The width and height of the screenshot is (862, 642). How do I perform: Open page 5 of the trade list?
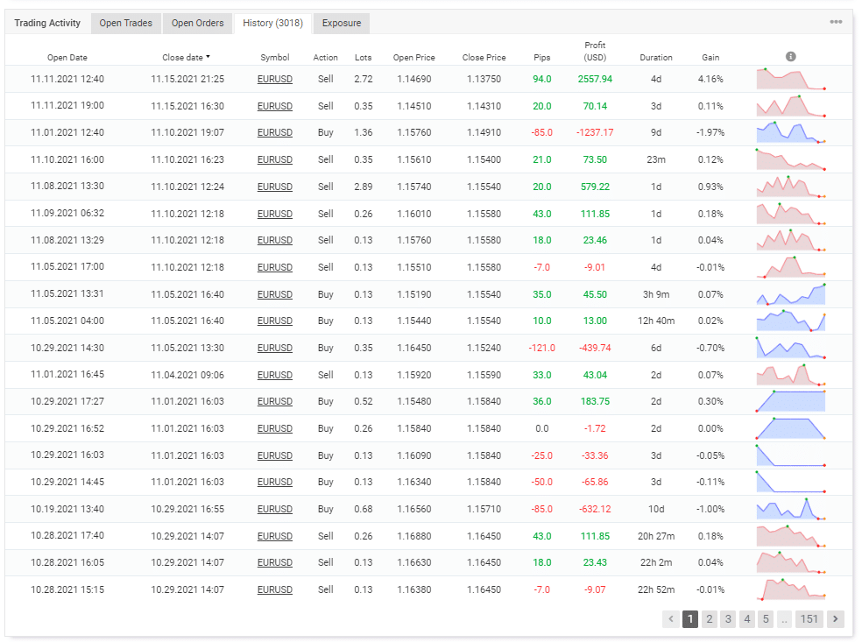click(x=765, y=618)
